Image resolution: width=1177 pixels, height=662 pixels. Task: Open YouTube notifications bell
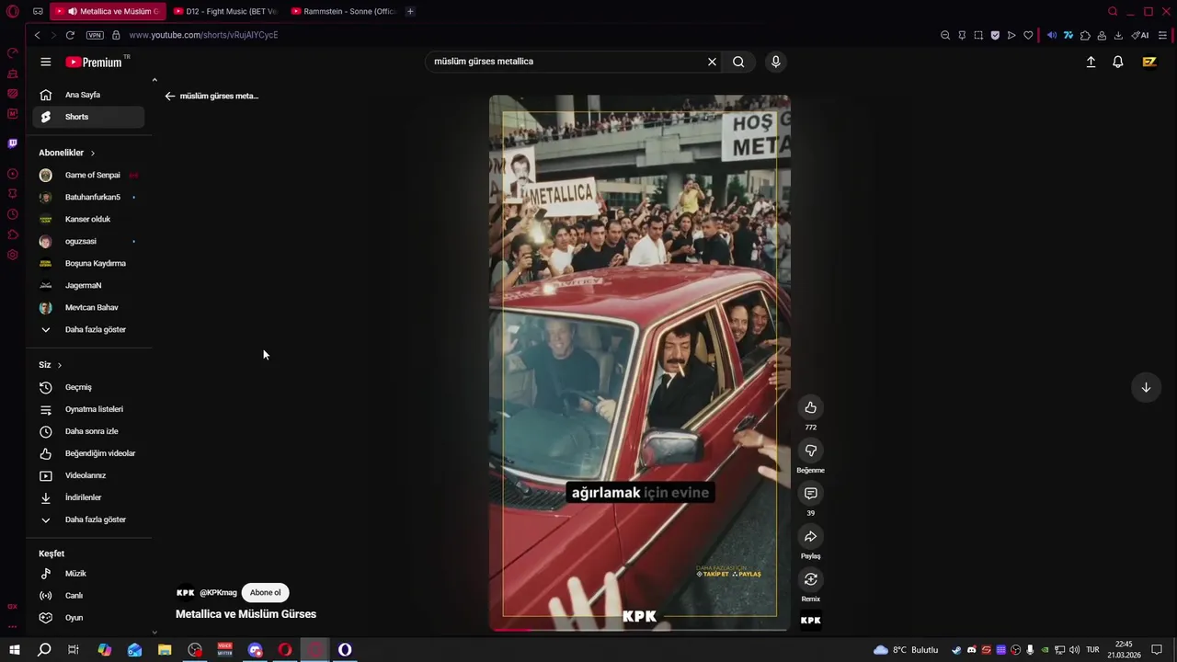pyautogui.click(x=1118, y=62)
